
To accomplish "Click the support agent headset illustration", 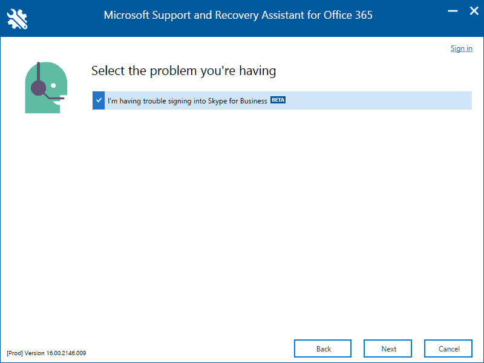I will (x=45, y=87).
